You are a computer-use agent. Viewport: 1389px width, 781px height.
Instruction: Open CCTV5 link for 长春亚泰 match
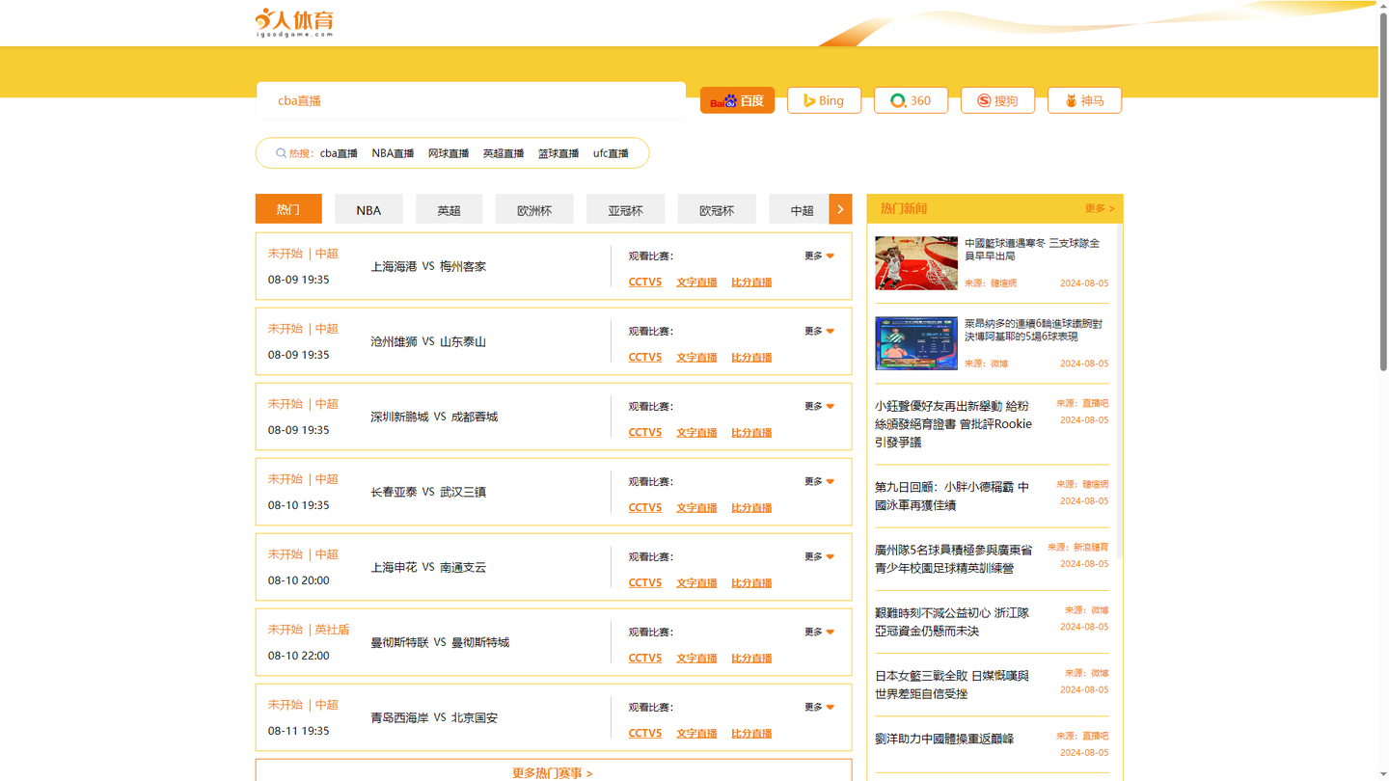click(645, 507)
